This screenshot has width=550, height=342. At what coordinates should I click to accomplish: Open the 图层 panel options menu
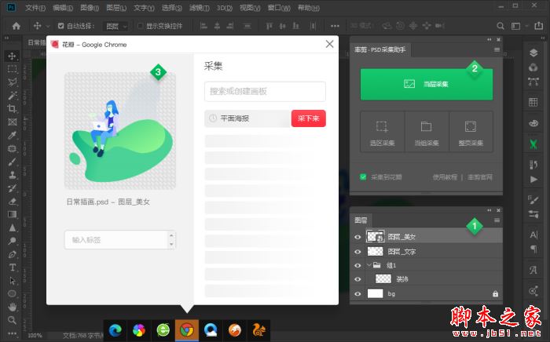click(497, 220)
